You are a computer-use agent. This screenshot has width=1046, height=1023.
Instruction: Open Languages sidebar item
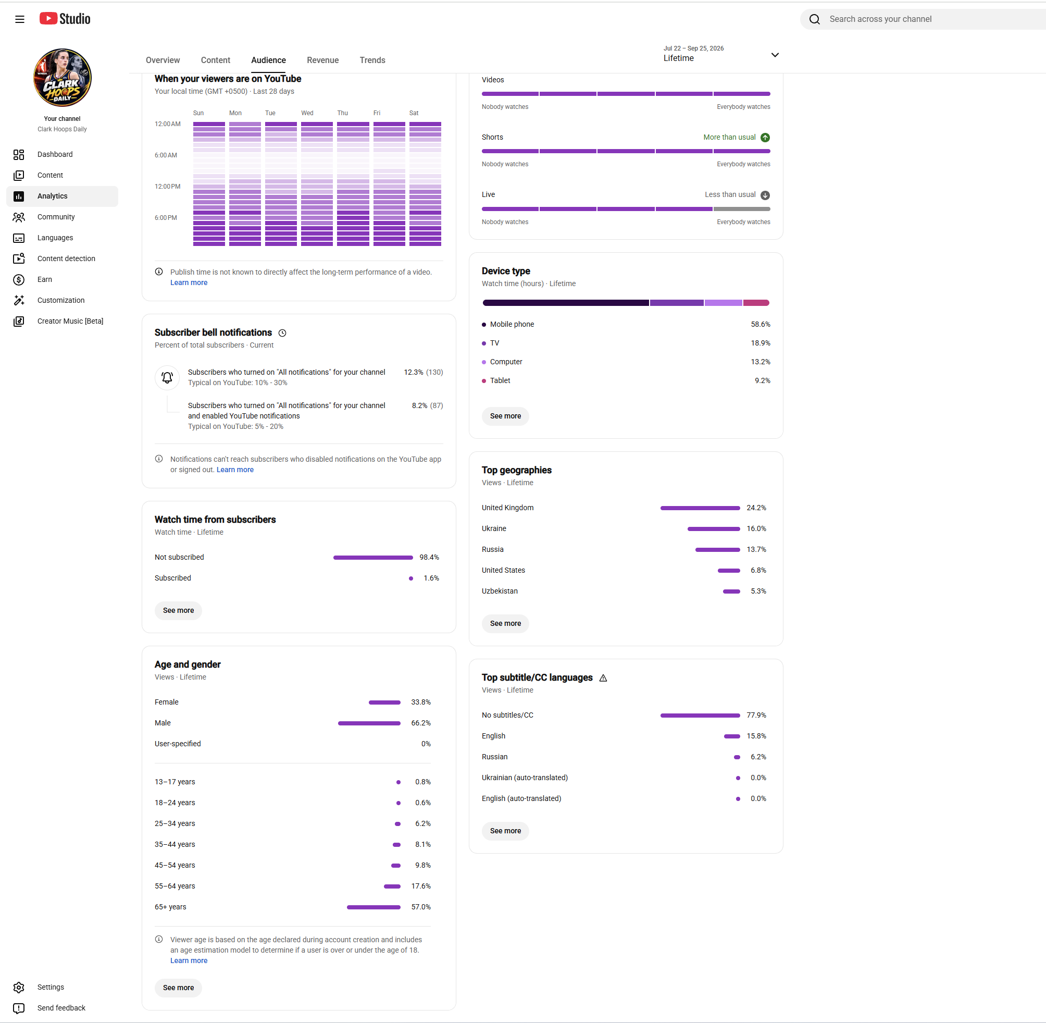63,238
